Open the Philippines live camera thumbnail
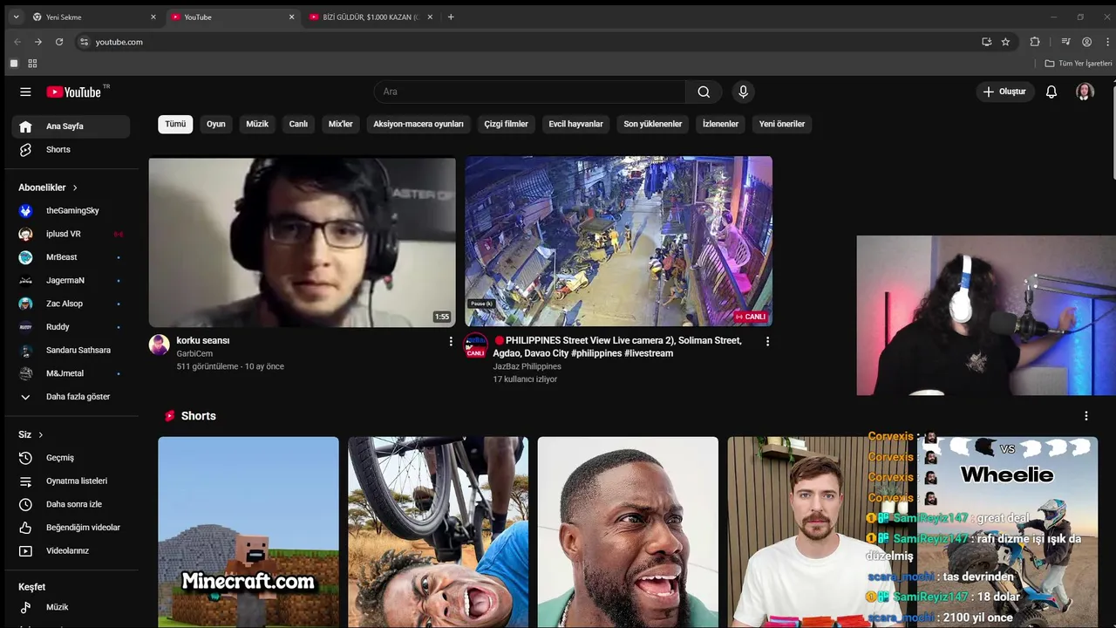This screenshot has height=628, width=1116. [x=618, y=242]
